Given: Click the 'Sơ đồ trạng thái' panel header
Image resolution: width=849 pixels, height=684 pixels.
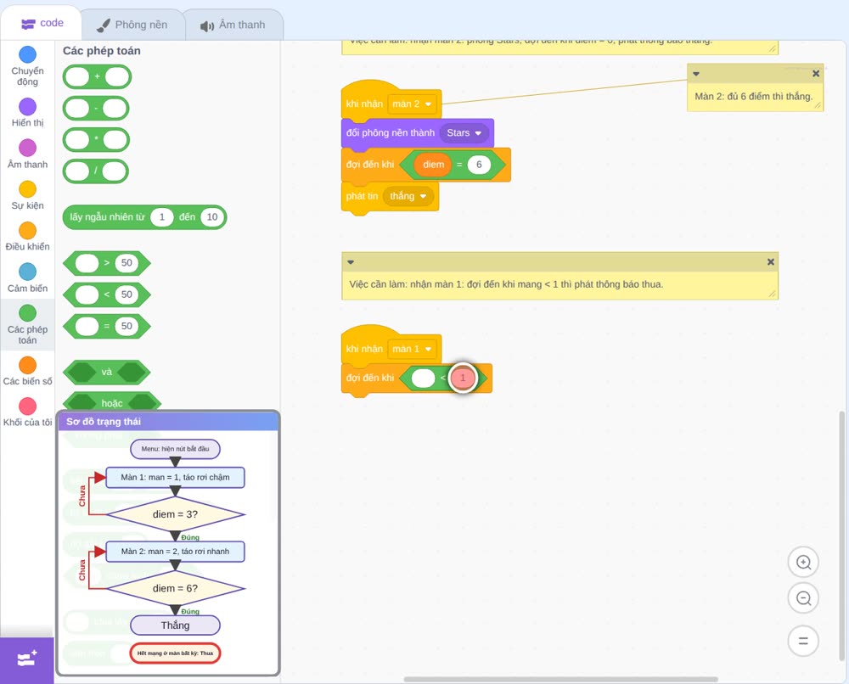Looking at the screenshot, I should point(168,422).
